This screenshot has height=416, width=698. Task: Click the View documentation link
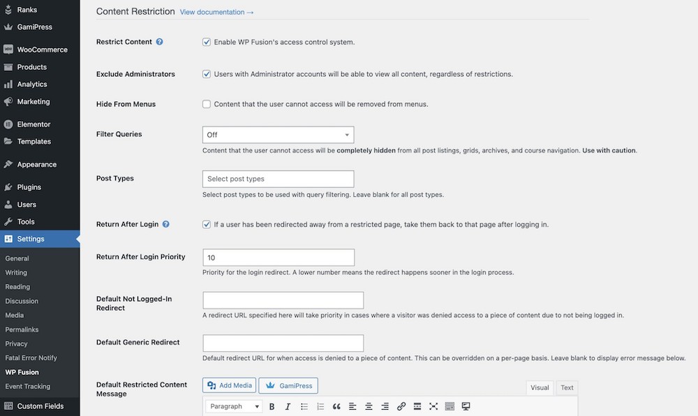click(x=216, y=11)
